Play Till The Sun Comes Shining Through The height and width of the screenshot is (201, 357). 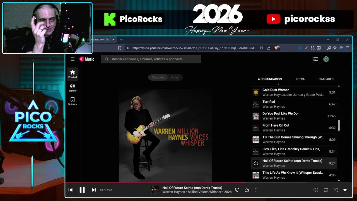pos(294,140)
